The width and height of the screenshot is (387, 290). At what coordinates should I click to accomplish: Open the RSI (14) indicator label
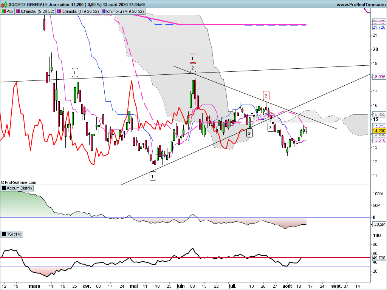coord(14,234)
